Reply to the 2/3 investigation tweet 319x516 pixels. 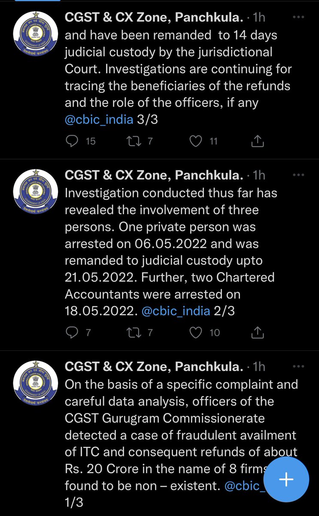coord(73,332)
